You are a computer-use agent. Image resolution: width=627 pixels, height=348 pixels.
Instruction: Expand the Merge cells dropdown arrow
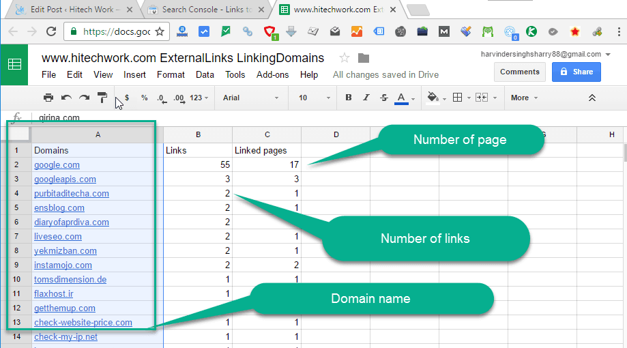(x=495, y=98)
